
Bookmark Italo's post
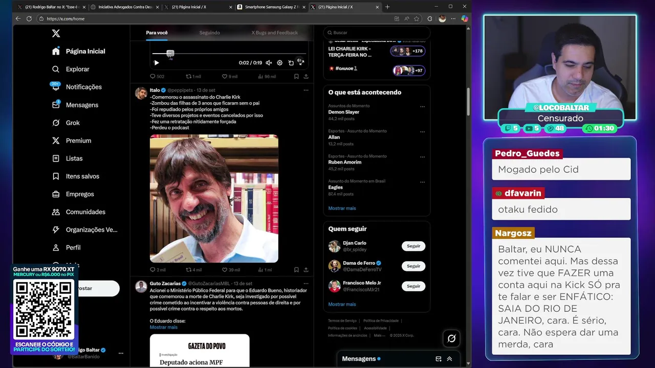pyautogui.click(x=296, y=270)
